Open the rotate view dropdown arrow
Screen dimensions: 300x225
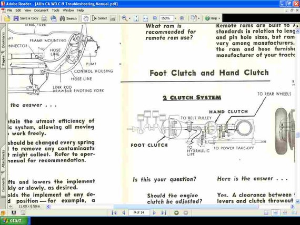[x=198, y=18]
